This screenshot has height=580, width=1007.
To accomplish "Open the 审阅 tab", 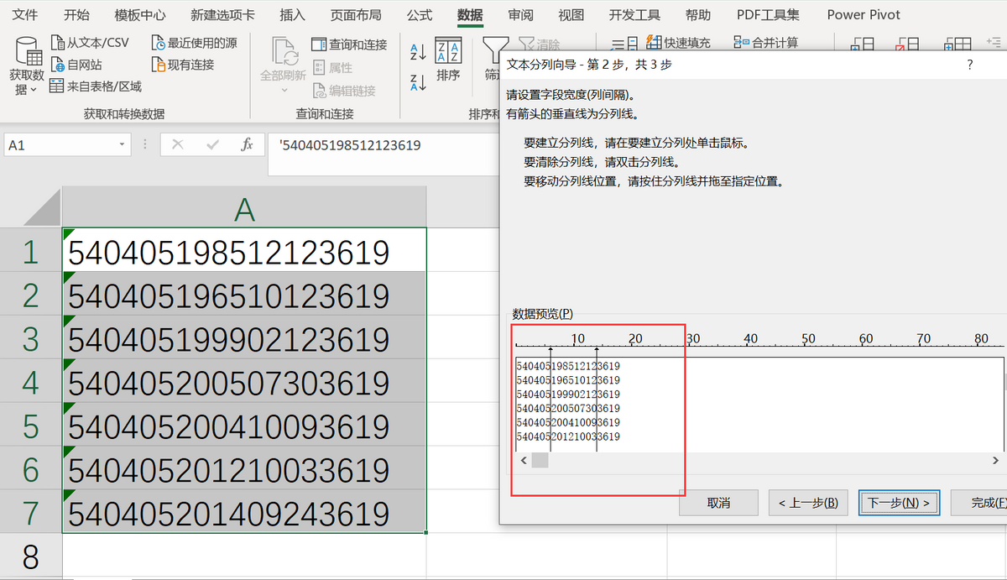I will pyautogui.click(x=520, y=15).
